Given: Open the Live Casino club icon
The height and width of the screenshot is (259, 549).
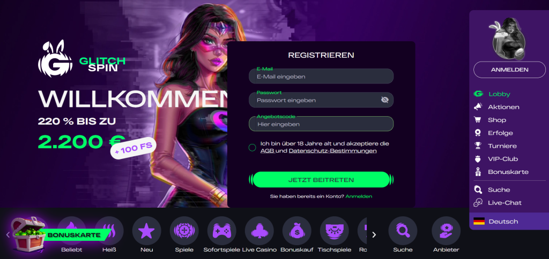Looking at the screenshot, I should (x=259, y=231).
